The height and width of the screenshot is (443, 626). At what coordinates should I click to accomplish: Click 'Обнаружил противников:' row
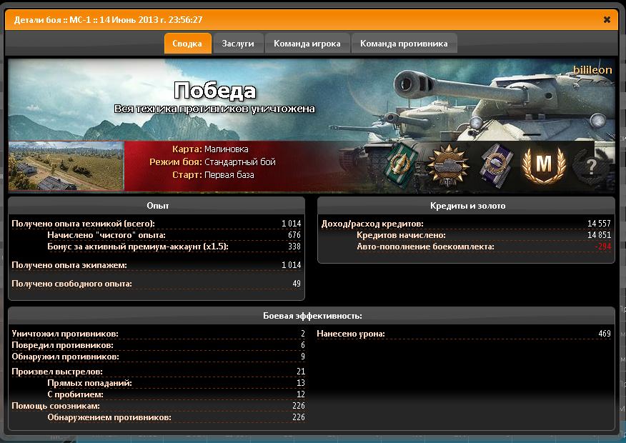[x=159, y=357]
